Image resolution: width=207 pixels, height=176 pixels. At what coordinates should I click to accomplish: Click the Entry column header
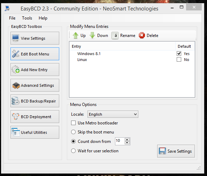[122, 46]
